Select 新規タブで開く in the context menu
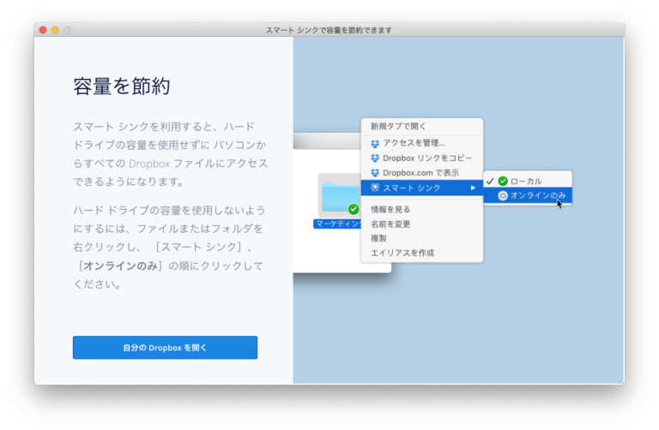The width and height of the screenshot is (659, 430). point(397,126)
